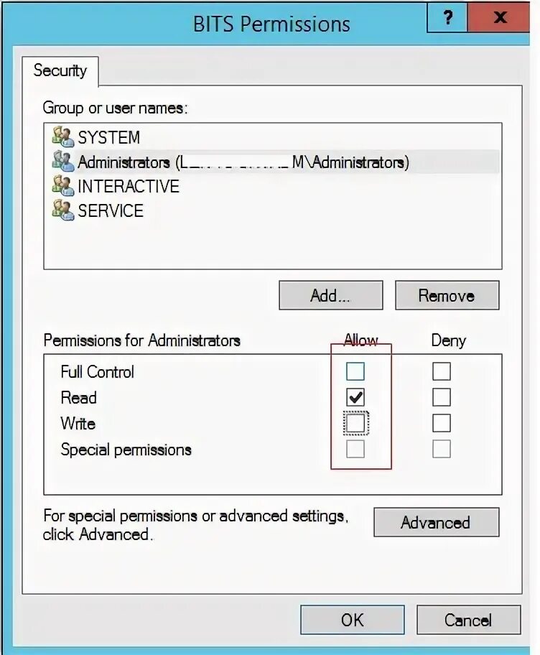This screenshot has width=540, height=655.
Task: Tick the Deny Read checkbox
Action: click(x=442, y=397)
